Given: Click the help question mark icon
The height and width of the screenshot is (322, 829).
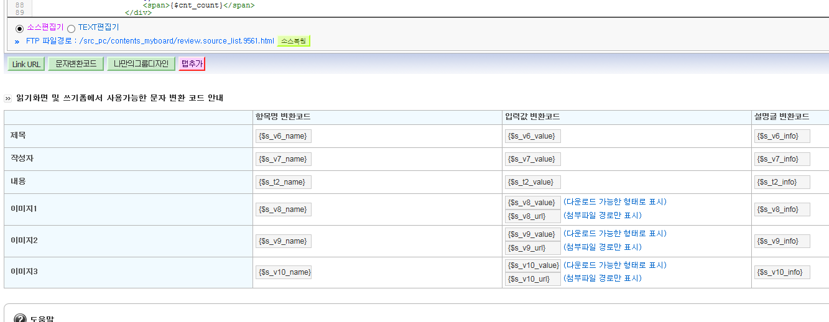Looking at the screenshot, I should (x=20, y=318).
